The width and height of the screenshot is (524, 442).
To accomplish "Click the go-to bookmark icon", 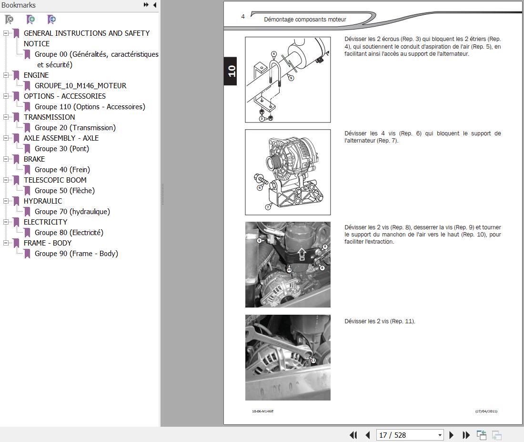I will pyautogui.click(x=51, y=20).
